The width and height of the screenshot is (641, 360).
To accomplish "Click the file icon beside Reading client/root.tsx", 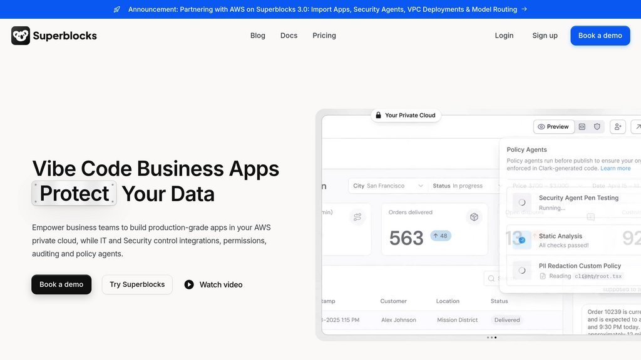I will pyautogui.click(x=543, y=276).
